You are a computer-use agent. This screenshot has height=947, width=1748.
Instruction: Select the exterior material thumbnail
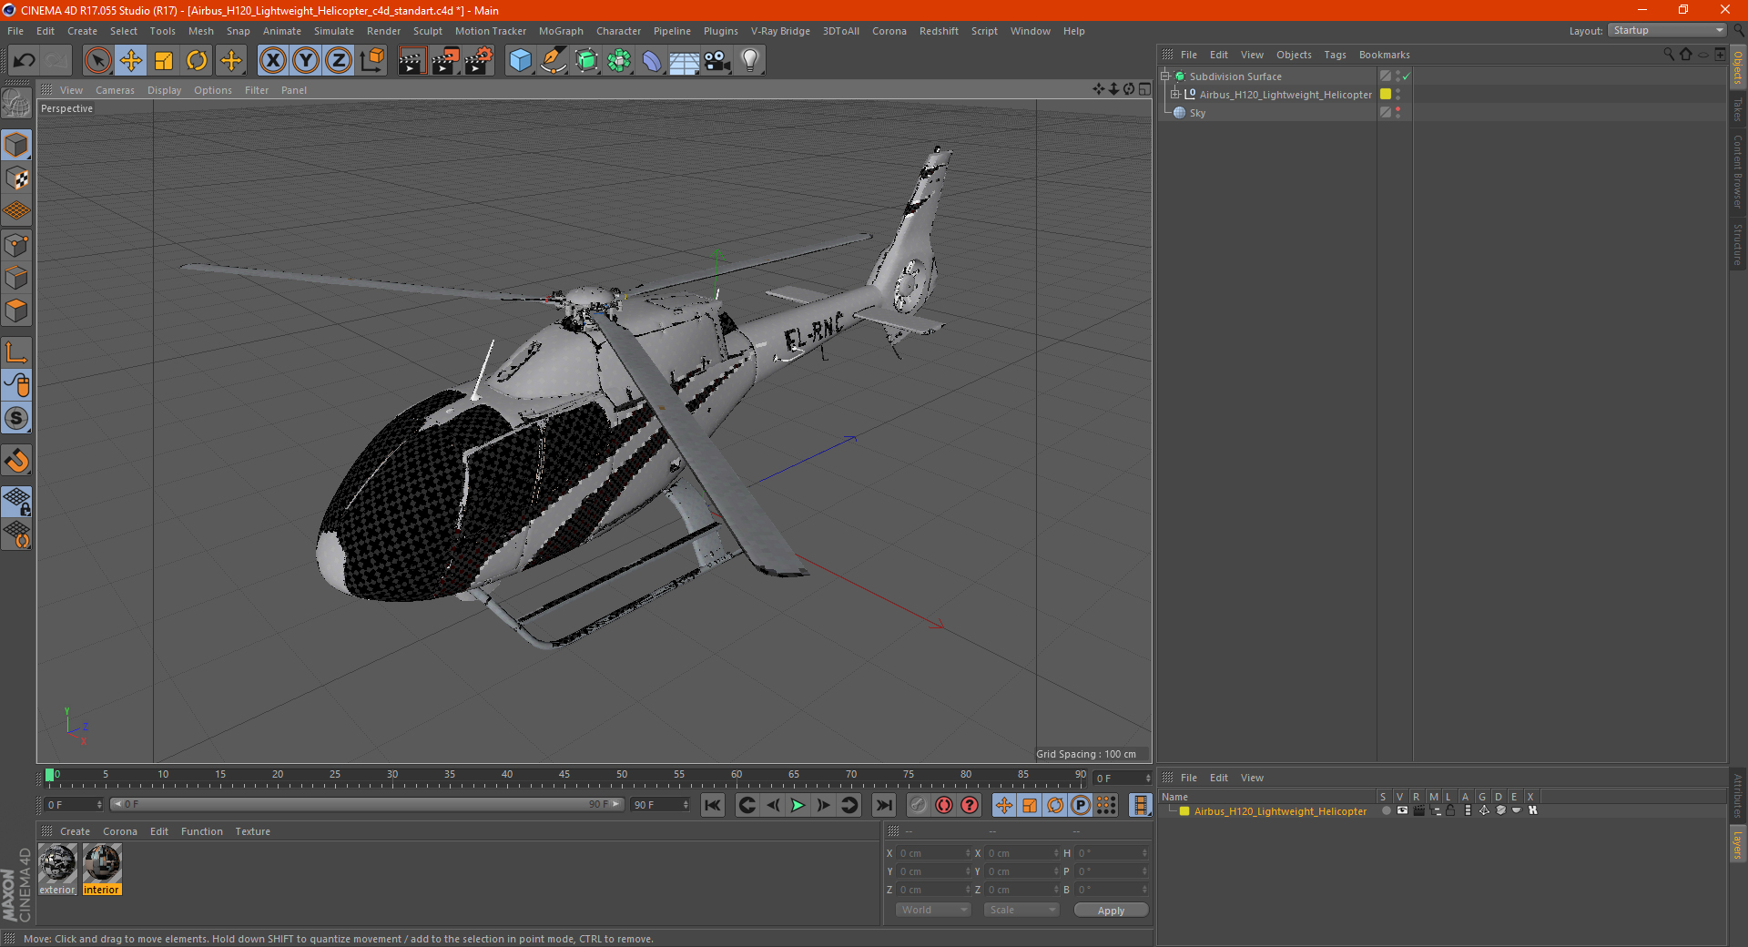click(x=57, y=869)
